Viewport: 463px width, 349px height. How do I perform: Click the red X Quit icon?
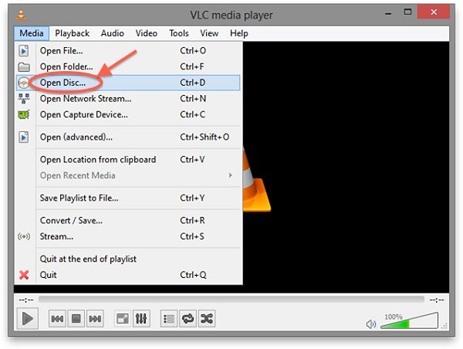pos(24,275)
